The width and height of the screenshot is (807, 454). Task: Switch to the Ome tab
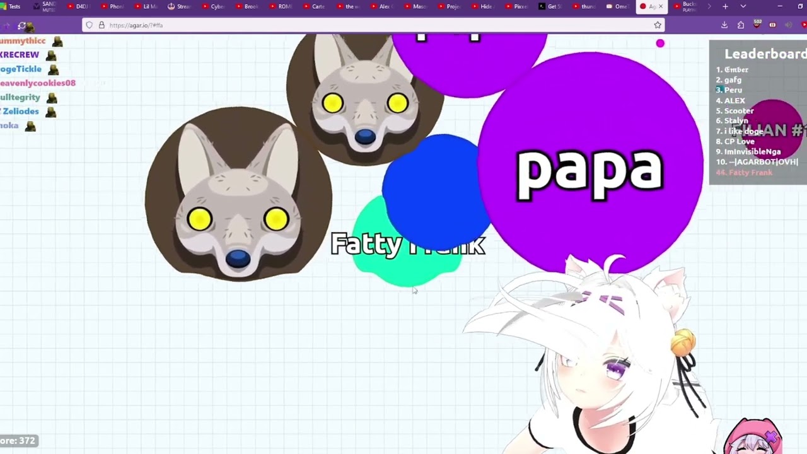pos(618,6)
